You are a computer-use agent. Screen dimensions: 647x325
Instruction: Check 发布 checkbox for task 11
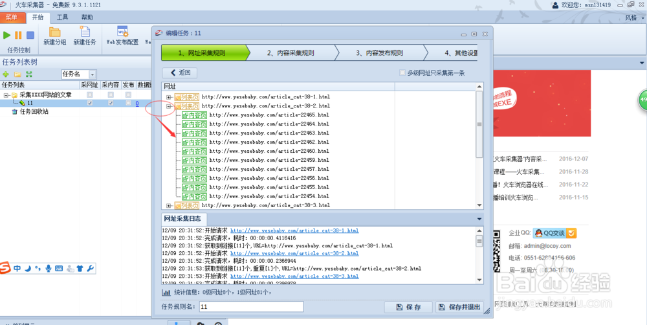tap(128, 103)
